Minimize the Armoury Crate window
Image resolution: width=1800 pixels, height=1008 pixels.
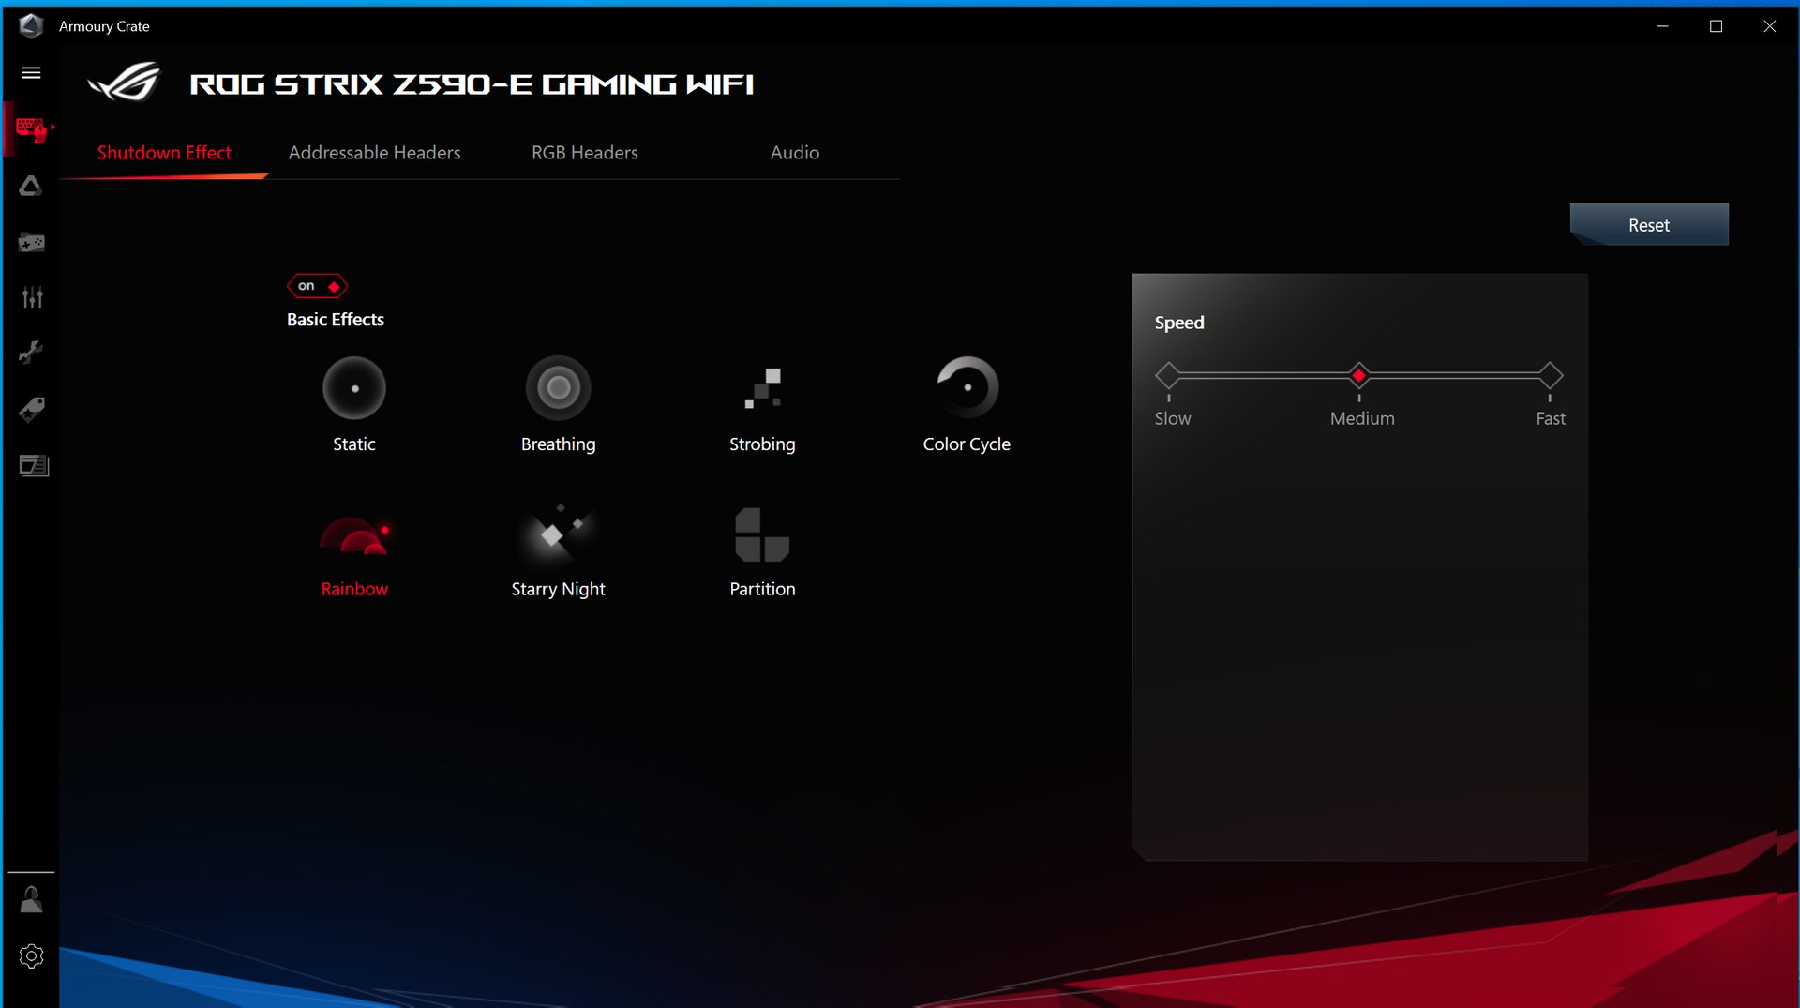click(1662, 26)
